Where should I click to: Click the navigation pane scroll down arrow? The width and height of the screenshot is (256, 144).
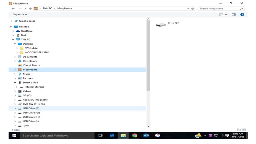(x=148, y=126)
